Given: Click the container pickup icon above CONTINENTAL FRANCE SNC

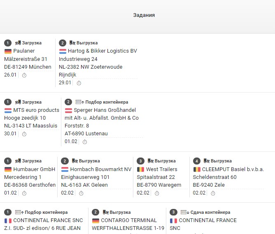Looking at the screenshot, I should [19, 212].
